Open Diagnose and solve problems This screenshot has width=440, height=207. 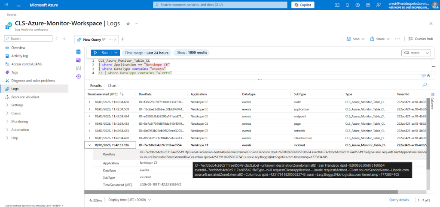tap(34, 81)
